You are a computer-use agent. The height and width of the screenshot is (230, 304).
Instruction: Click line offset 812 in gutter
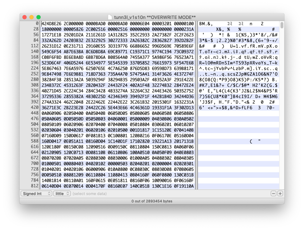(x=35, y=186)
